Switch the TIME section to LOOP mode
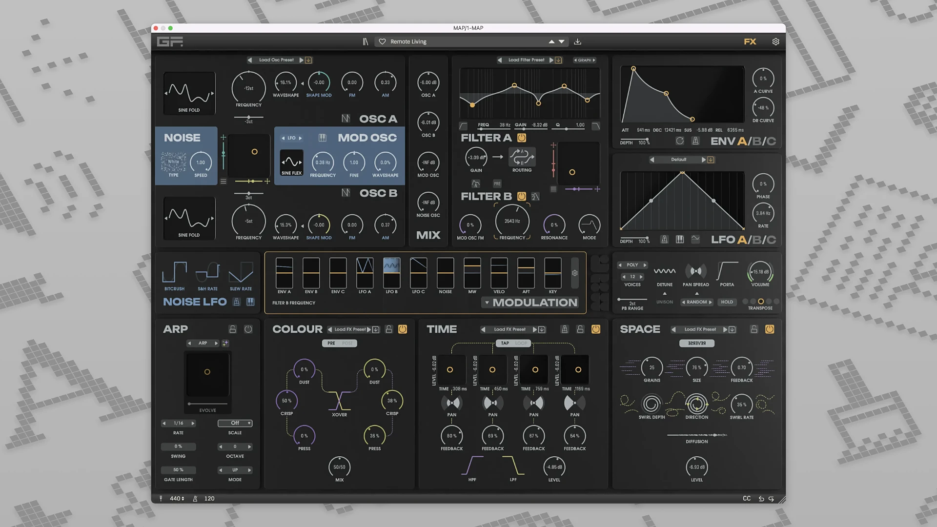This screenshot has width=937, height=527. [x=521, y=344]
